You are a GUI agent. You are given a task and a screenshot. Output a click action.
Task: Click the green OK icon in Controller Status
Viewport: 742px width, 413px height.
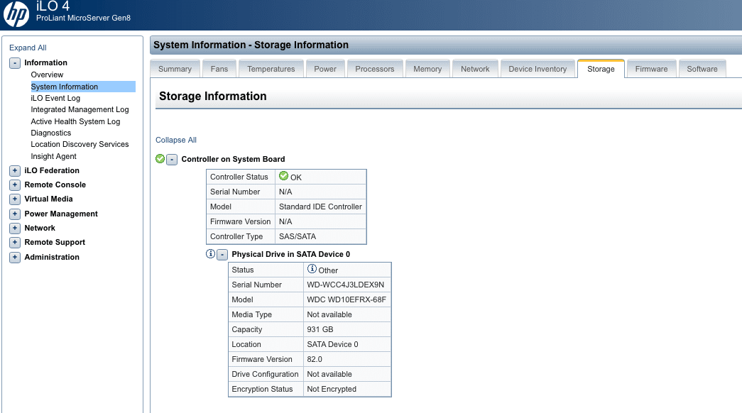click(284, 176)
